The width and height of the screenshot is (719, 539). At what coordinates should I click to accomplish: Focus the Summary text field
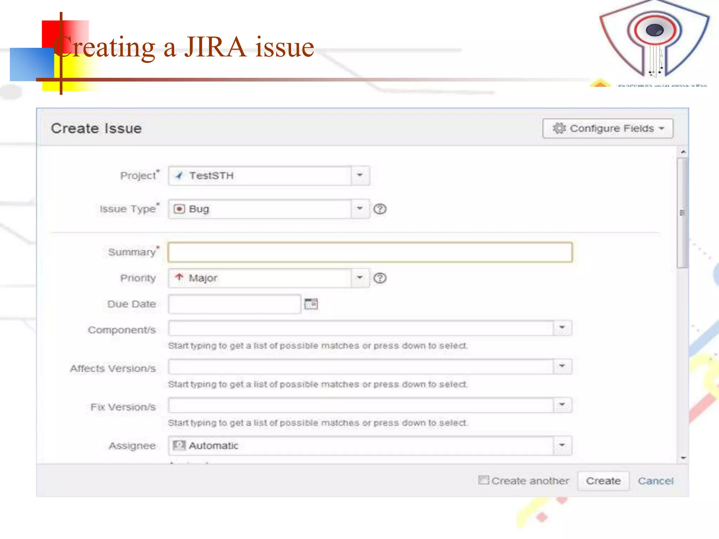(370, 252)
